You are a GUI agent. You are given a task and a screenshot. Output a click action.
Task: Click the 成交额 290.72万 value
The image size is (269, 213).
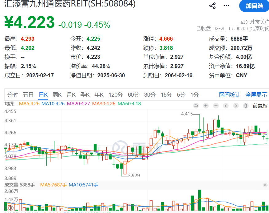point(241,48)
